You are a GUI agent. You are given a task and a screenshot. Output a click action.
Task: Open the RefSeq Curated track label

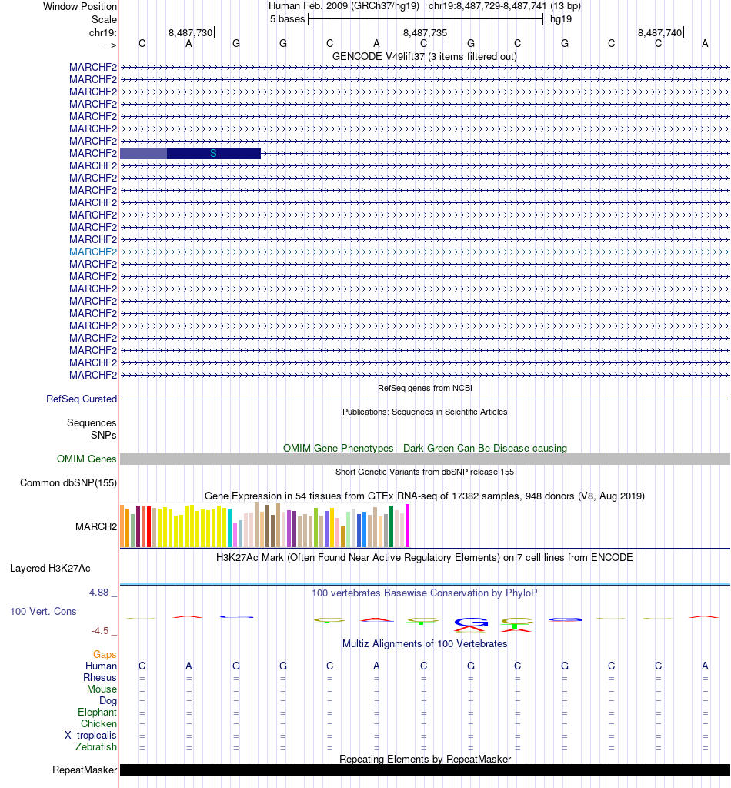point(82,399)
